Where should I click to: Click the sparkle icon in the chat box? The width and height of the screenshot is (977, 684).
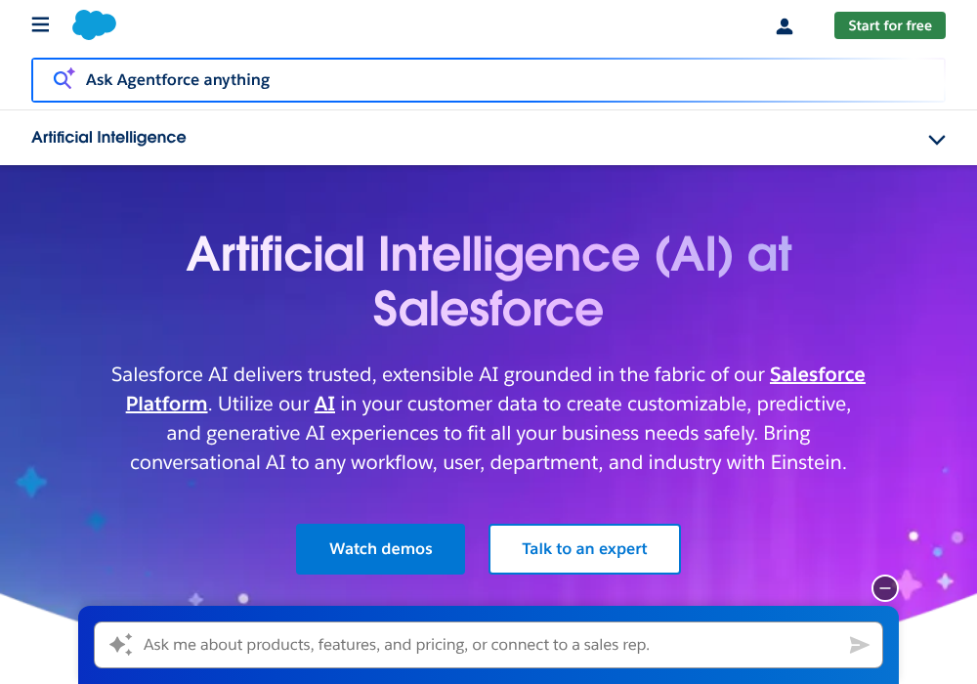119,644
